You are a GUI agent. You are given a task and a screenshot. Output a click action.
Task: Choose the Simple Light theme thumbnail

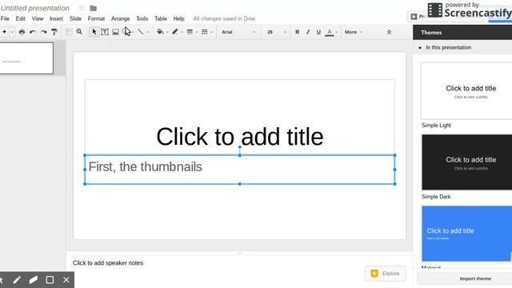pyautogui.click(x=466, y=91)
